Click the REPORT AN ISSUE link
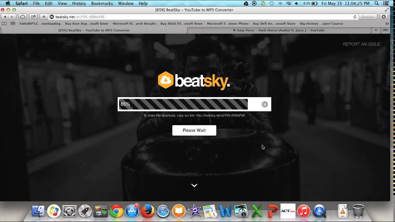This screenshot has height=222, width=395. [x=361, y=44]
